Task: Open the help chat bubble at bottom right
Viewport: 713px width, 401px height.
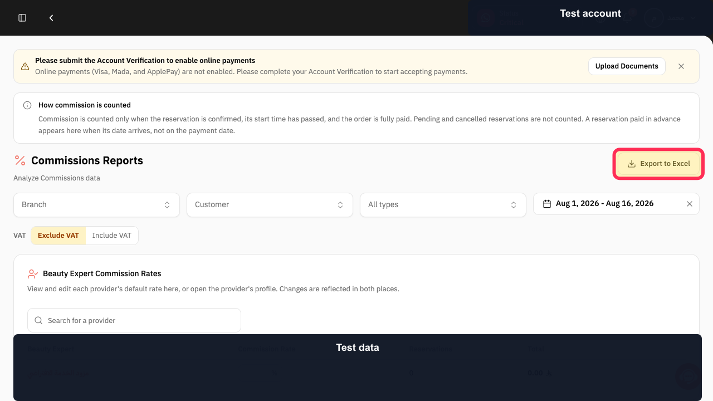Action: [x=688, y=376]
